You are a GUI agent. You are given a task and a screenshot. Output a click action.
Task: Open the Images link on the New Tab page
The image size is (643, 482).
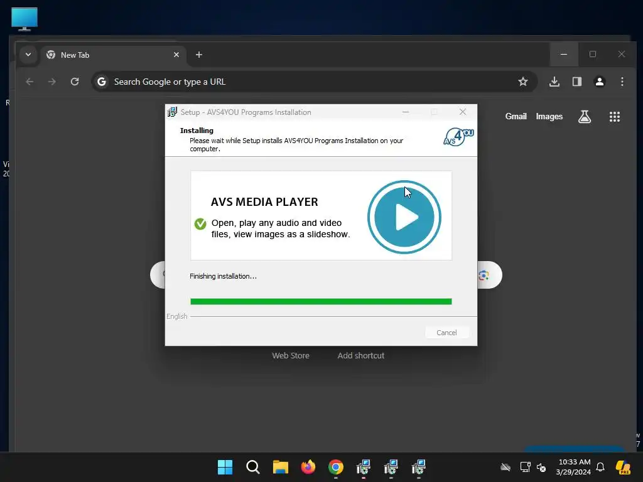(x=549, y=116)
